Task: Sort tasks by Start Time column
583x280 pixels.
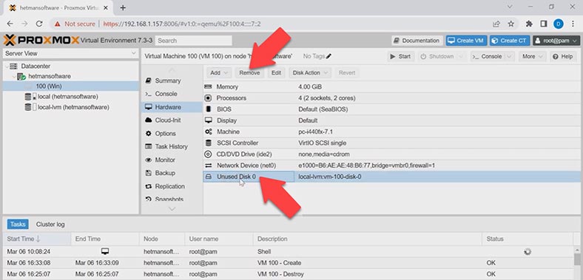Action: (37, 239)
